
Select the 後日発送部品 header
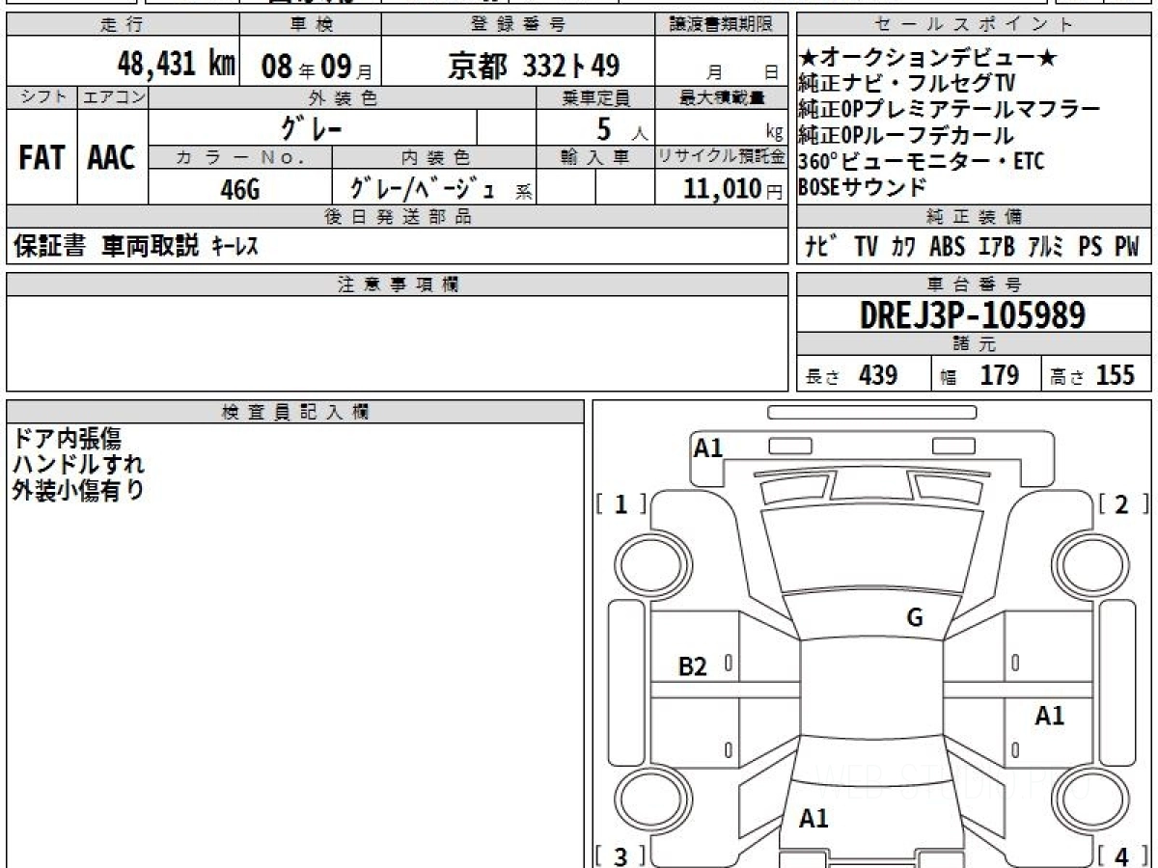pos(397,217)
